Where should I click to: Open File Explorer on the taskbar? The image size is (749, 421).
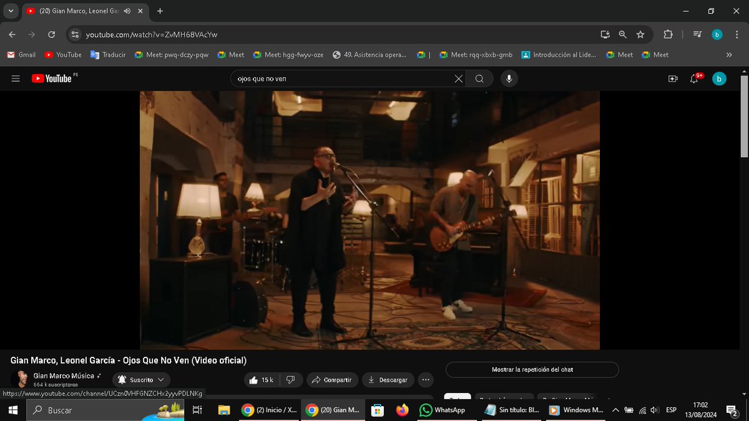point(223,410)
